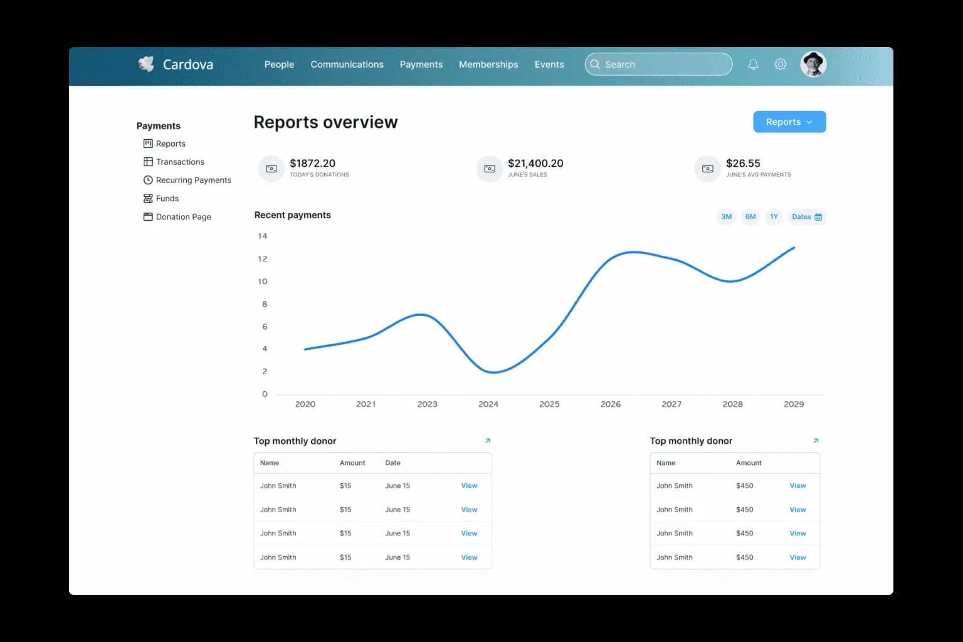Select the 1Y time range
The height and width of the screenshot is (642, 963).
coord(774,217)
